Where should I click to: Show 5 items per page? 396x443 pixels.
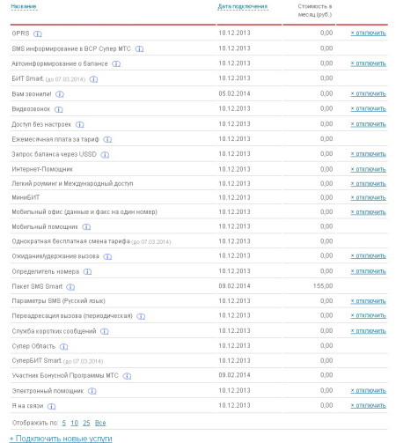(64, 423)
